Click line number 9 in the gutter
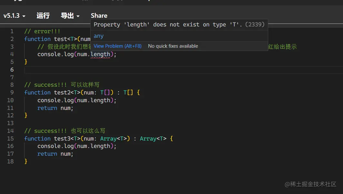 12,92
